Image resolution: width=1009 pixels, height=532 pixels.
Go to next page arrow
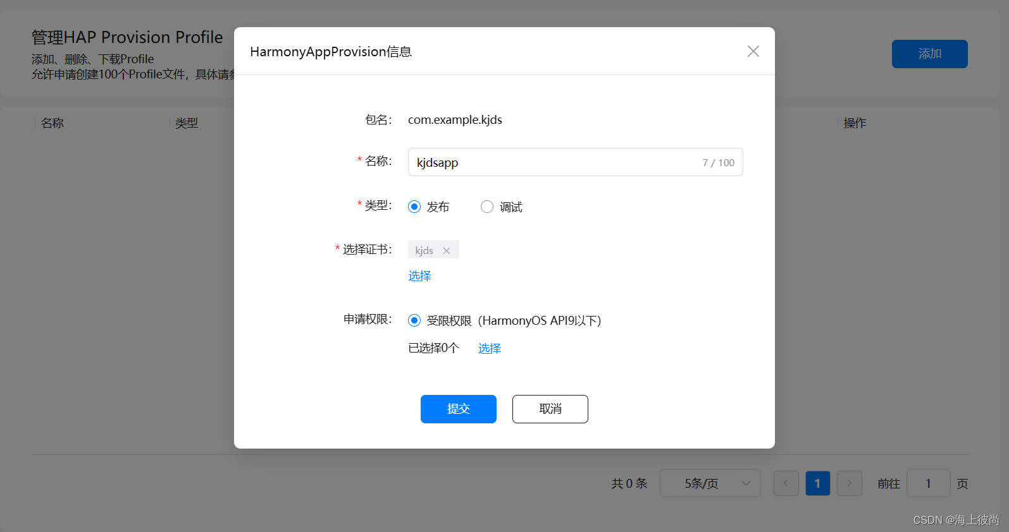click(850, 483)
